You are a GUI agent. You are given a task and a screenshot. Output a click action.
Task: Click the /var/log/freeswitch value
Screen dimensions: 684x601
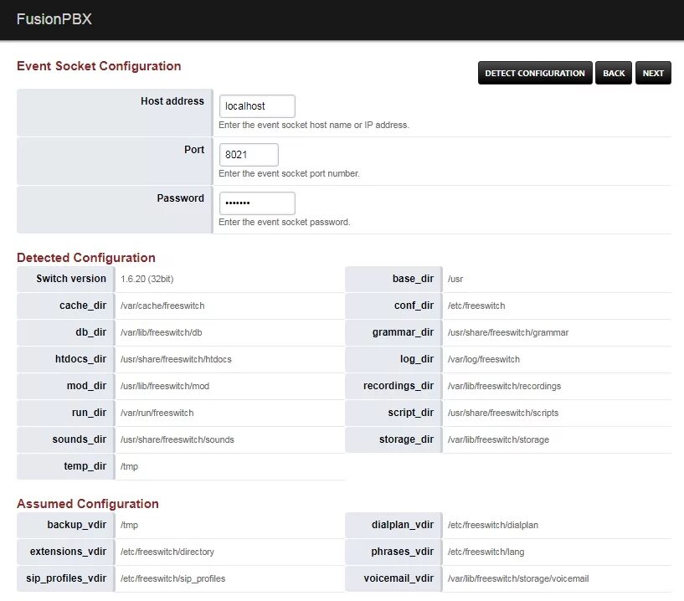pos(484,359)
